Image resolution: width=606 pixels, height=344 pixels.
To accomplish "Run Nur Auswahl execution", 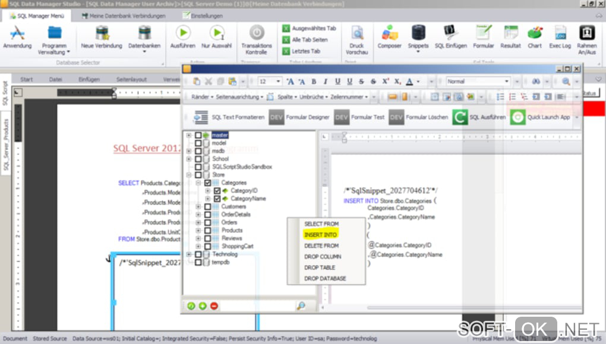I will coord(217,38).
